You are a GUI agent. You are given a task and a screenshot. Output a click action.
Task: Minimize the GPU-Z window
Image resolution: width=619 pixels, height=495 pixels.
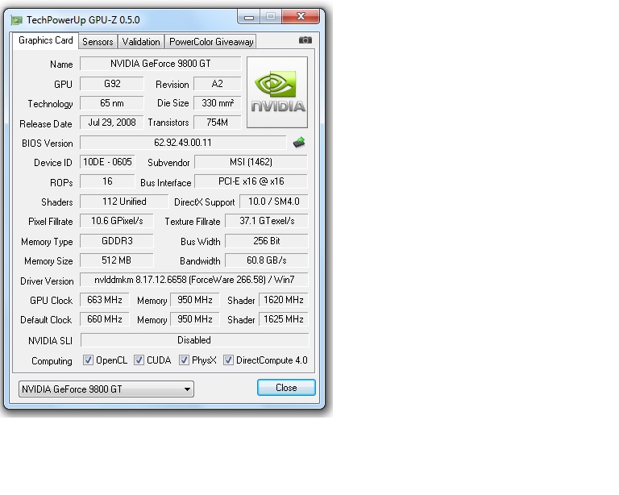click(x=249, y=17)
